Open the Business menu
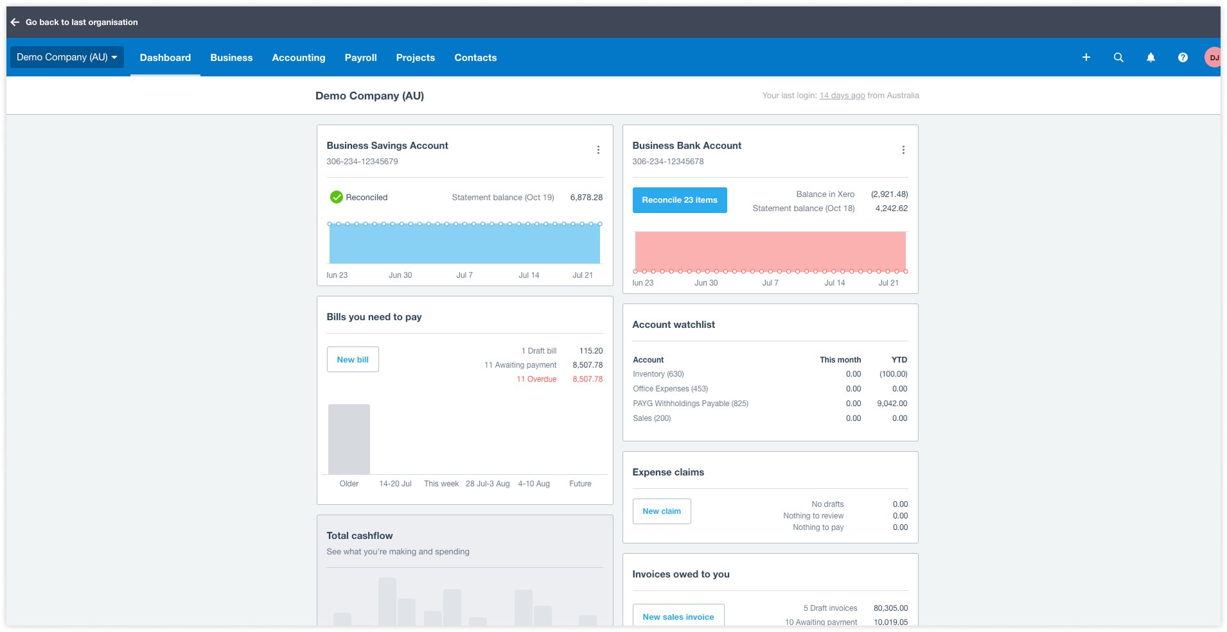Screen dimensions: 1227x632 pos(231,58)
